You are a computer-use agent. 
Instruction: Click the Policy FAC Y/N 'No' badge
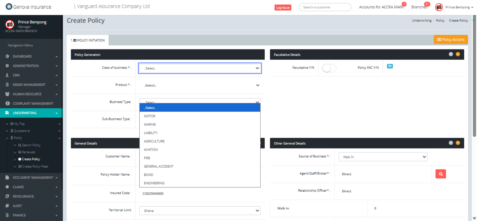[x=390, y=66]
